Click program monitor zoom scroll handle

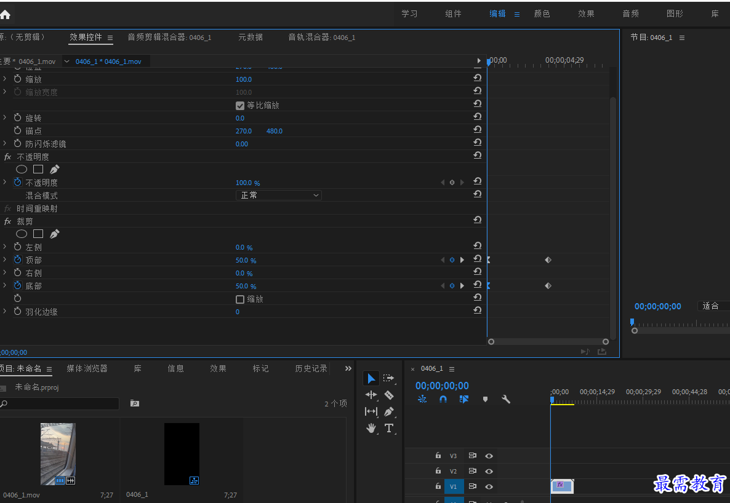[634, 330]
